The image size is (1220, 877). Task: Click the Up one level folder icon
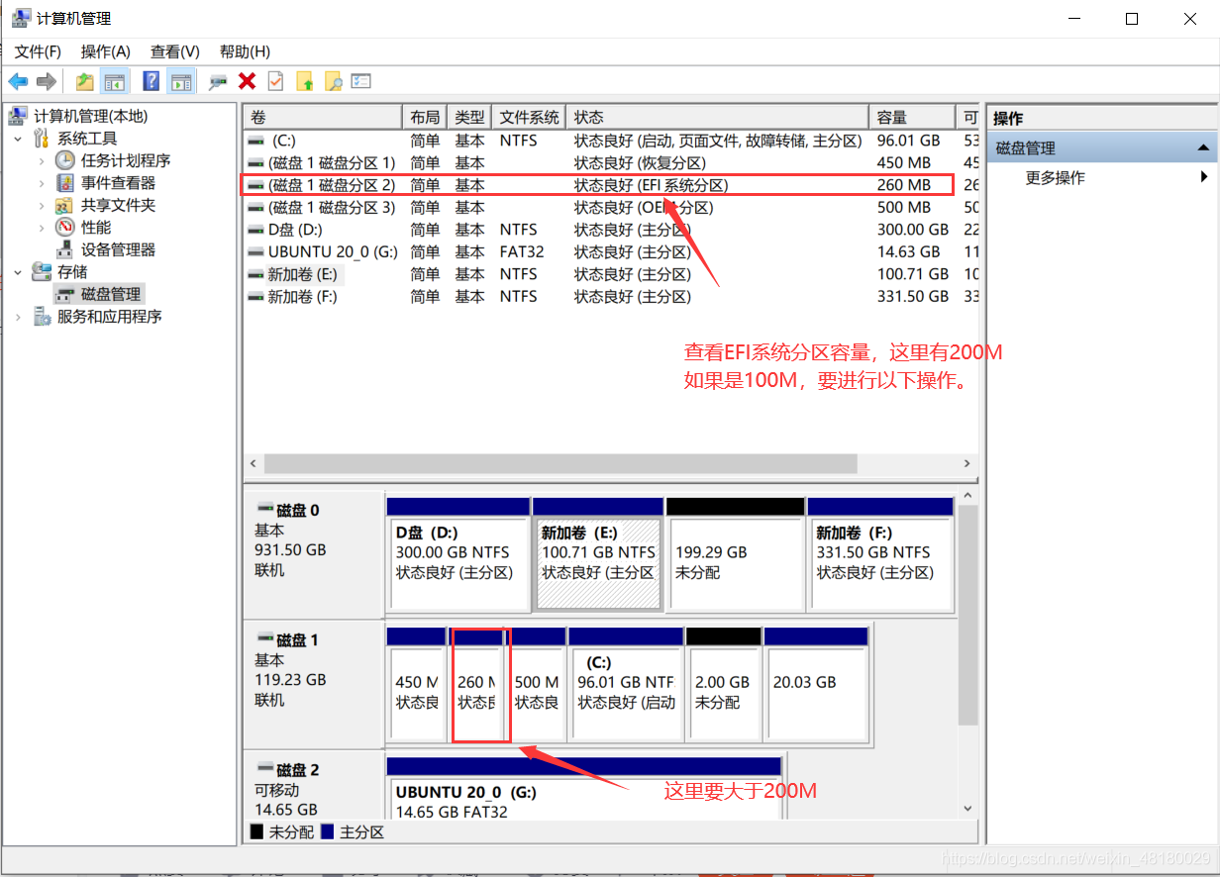[85, 81]
